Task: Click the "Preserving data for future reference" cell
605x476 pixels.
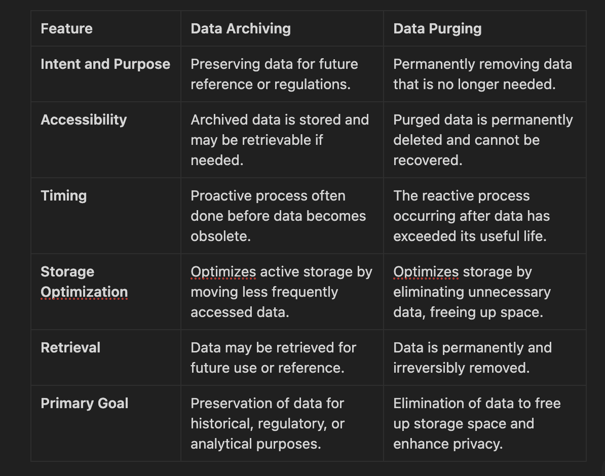Action: [274, 74]
